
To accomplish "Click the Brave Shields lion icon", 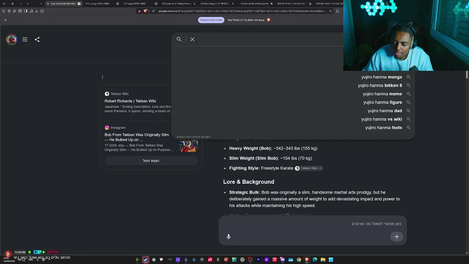I will [145, 11].
